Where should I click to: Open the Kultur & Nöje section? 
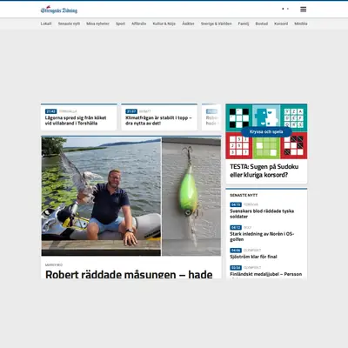pos(164,23)
